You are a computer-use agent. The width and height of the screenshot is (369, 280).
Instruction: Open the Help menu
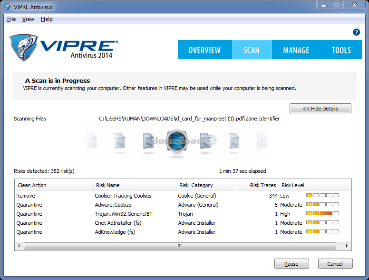point(47,19)
